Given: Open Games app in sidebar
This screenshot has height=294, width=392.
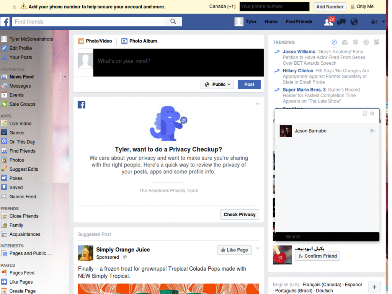Looking at the screenshot, I should 13,133.
